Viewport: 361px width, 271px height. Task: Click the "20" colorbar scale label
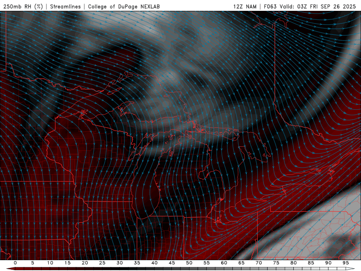tap(85, 263)
